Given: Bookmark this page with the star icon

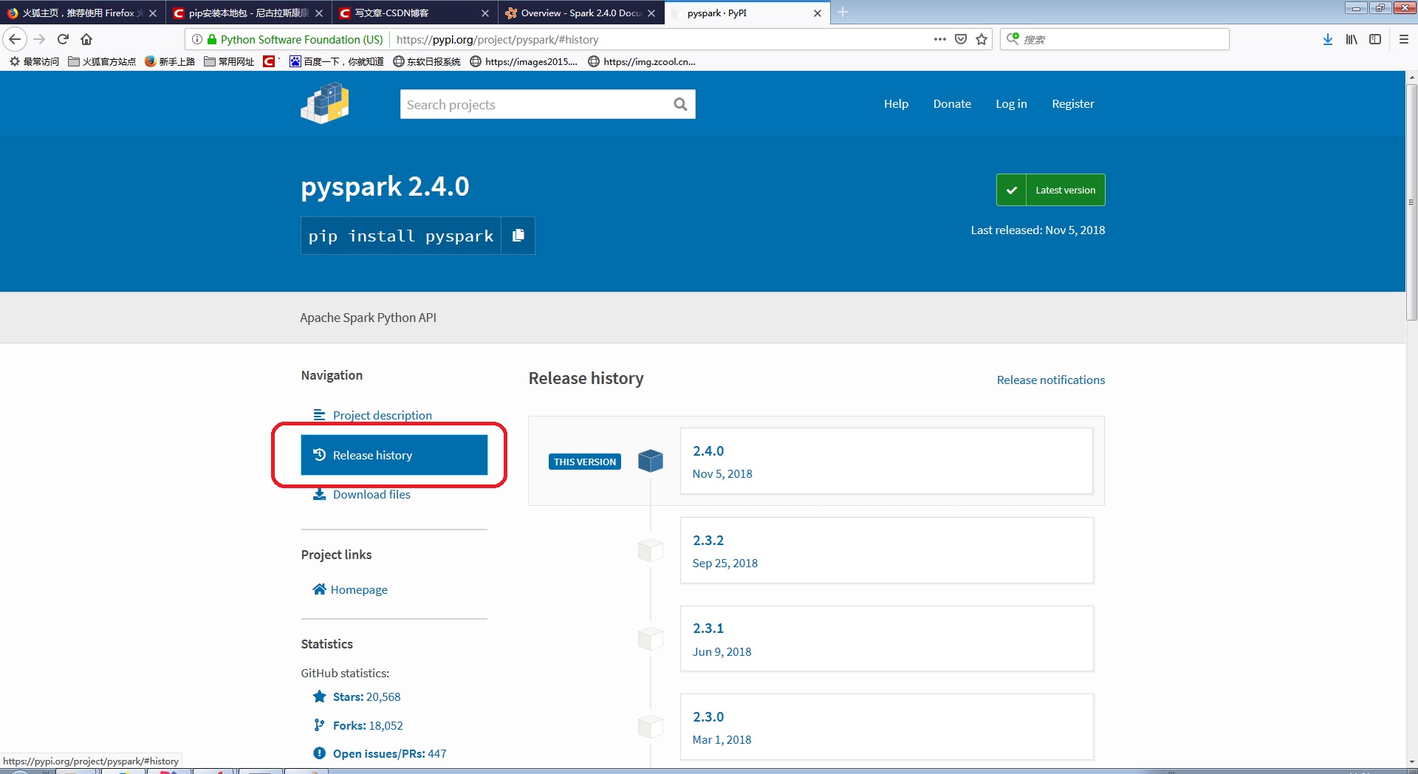Looking at the screenshot, I should 982,39.
